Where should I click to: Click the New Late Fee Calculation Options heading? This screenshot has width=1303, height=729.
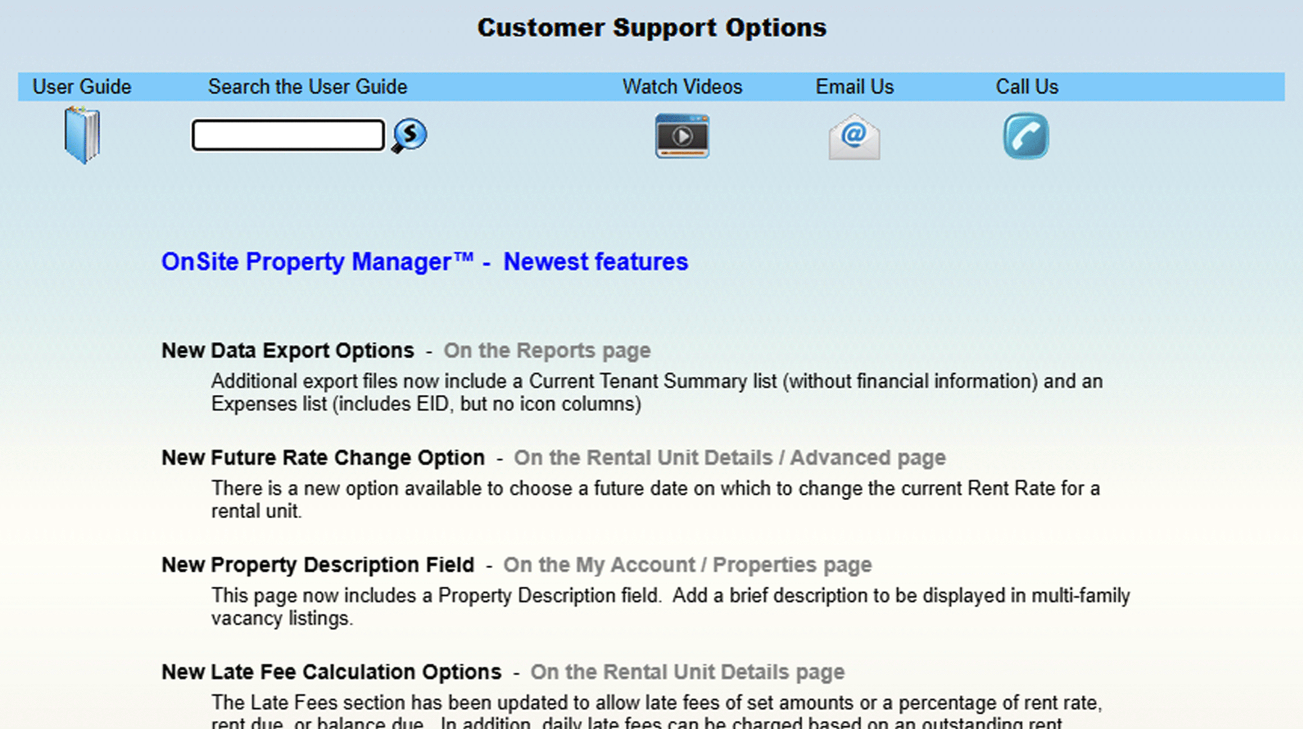[x=331, y=672]
